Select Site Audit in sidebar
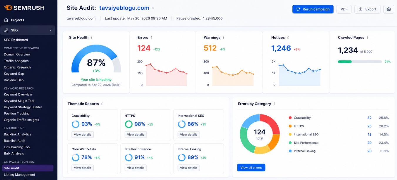Screen dimensions: 397x180 (x=28, y=168)
